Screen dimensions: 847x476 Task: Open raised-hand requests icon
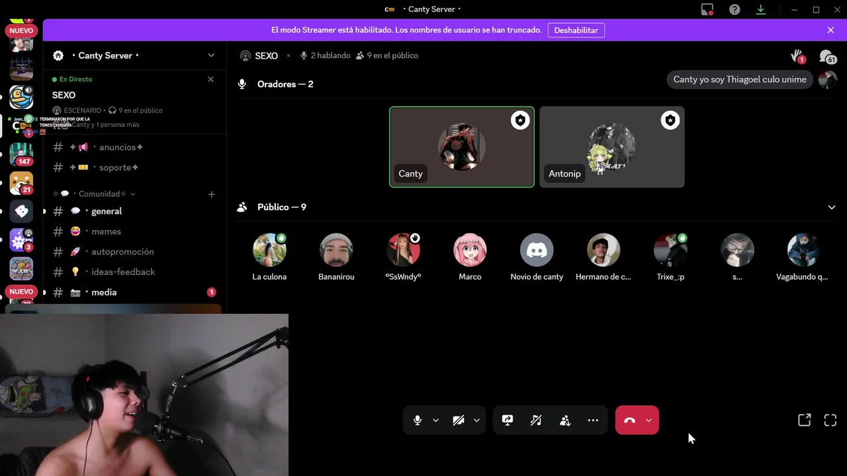[797, 56]
